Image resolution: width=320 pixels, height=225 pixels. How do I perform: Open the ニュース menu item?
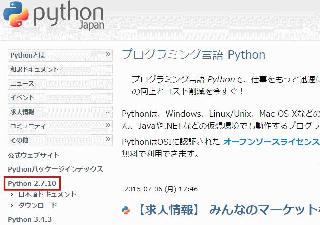[x=60, y=84]
